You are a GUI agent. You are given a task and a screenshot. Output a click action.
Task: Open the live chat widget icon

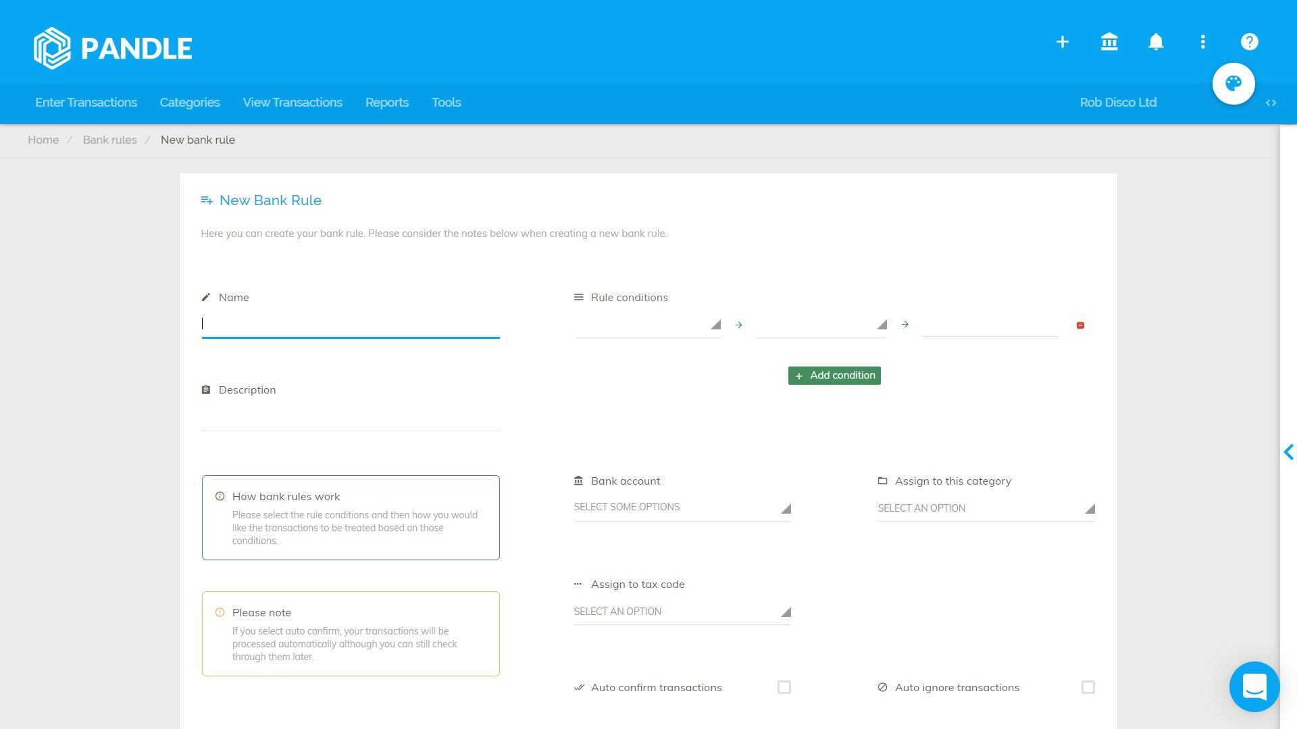[1254, 686]
